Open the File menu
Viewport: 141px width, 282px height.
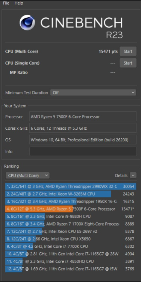click(6, 3)
